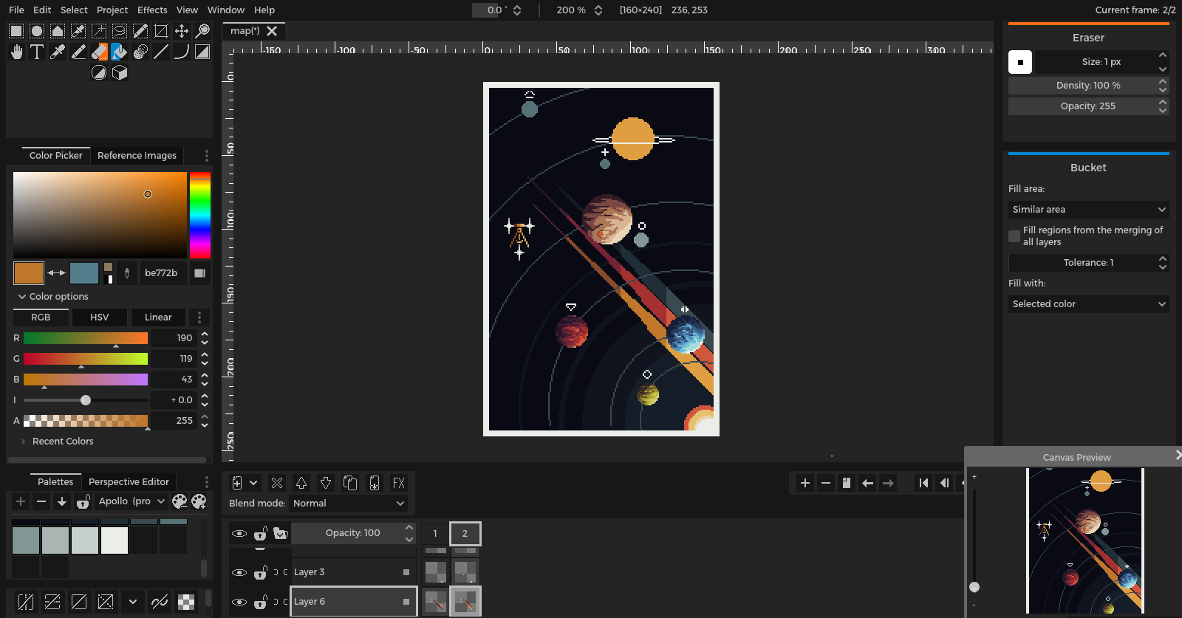Image resolution: width=1182 pixels, height=618 pixels.
Task: Open layer FX effects button
Action: [398, 483]
